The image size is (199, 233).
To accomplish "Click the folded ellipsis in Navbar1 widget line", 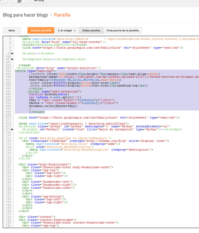I will [162, 129].
